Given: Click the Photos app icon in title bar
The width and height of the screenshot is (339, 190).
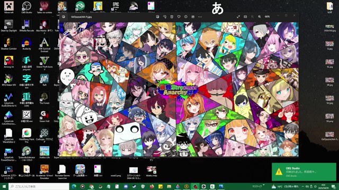Looking at the screenshot, I should 64,16.
